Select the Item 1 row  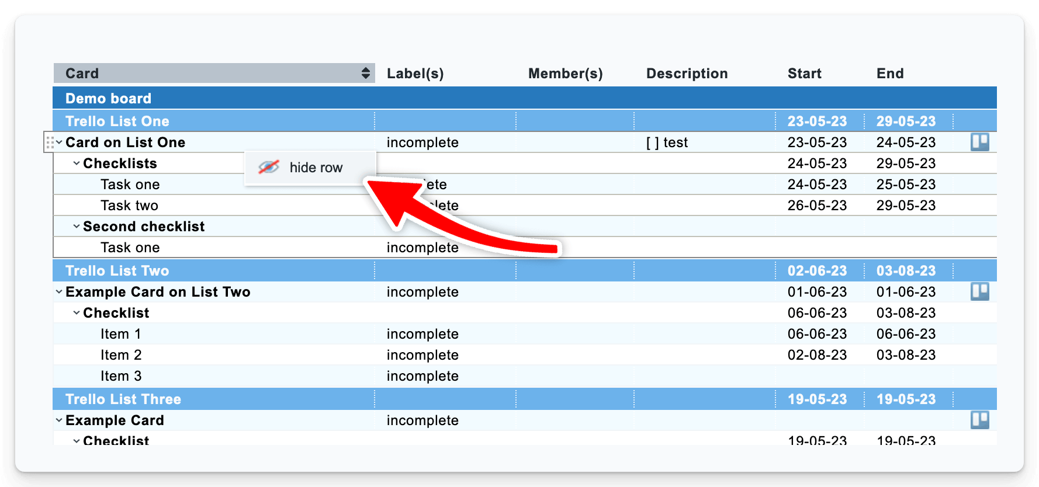pyautogui.click(x=525, y=334)
